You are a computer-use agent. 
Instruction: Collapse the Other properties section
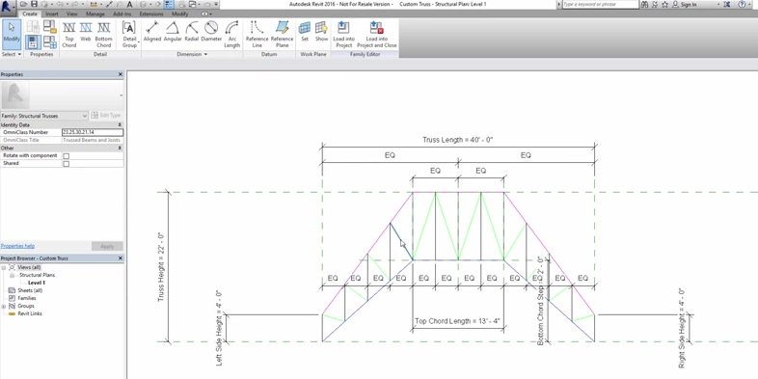[x=120, y=148]
